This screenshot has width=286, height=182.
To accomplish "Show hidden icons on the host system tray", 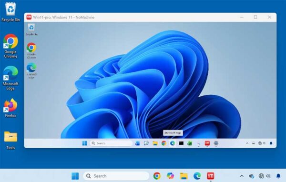I will point(242,176).
